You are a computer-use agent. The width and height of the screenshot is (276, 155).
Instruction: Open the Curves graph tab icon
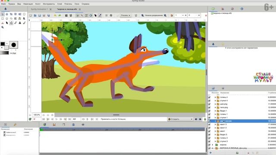coord(54,124)
